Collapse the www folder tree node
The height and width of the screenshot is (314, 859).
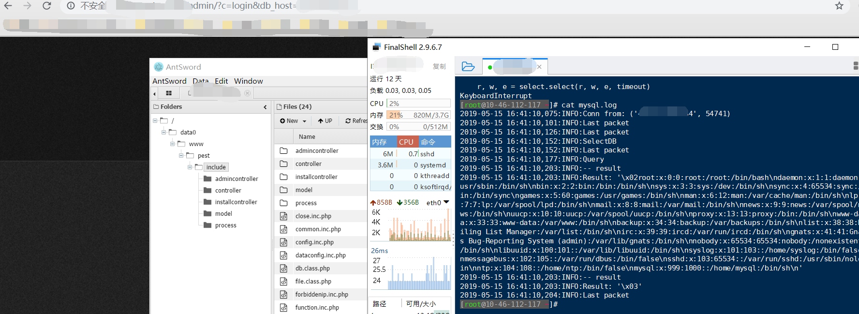pos(173,144)
